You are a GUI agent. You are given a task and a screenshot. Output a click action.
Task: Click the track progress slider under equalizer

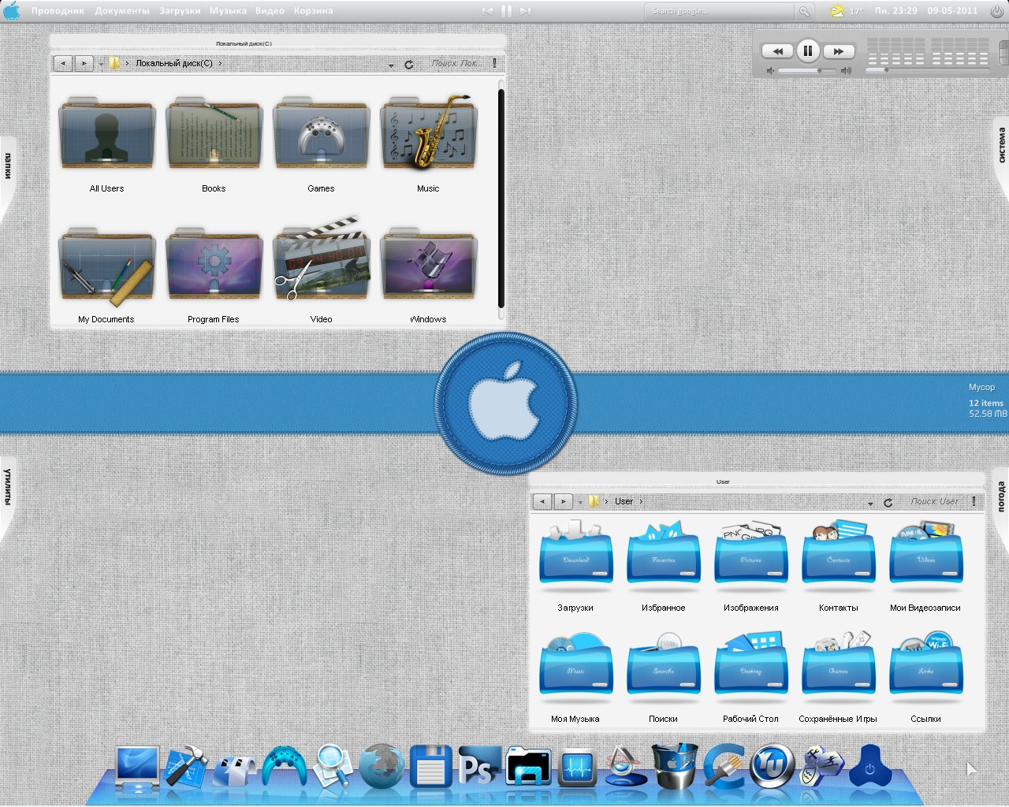click(x=928, y=70)
